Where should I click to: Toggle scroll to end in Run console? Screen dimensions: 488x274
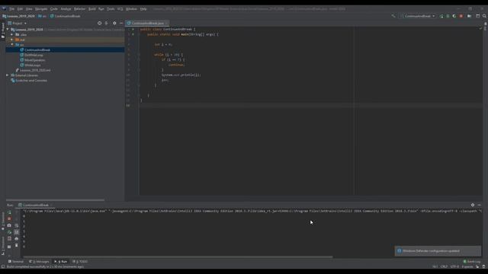(x=17, y=232)
